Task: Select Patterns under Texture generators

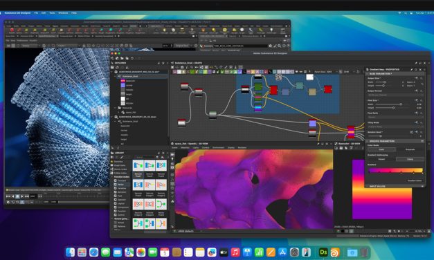Action: (x=121, y=226)
